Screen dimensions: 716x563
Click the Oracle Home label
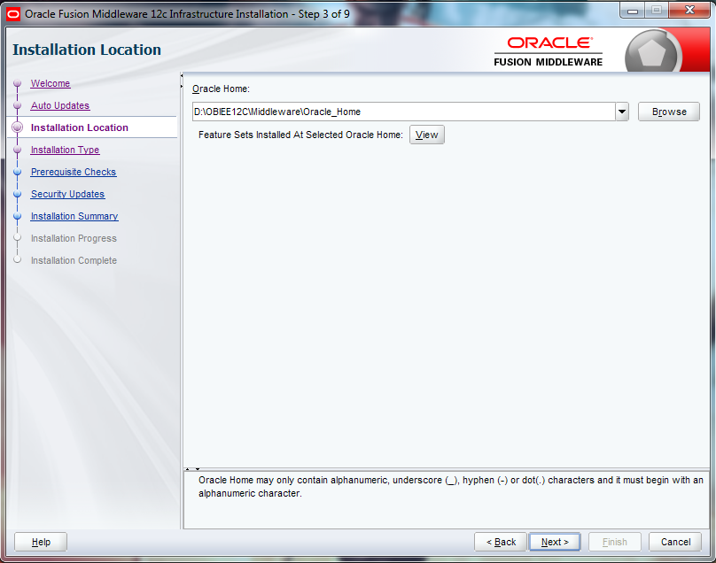(x=221, y=89)
